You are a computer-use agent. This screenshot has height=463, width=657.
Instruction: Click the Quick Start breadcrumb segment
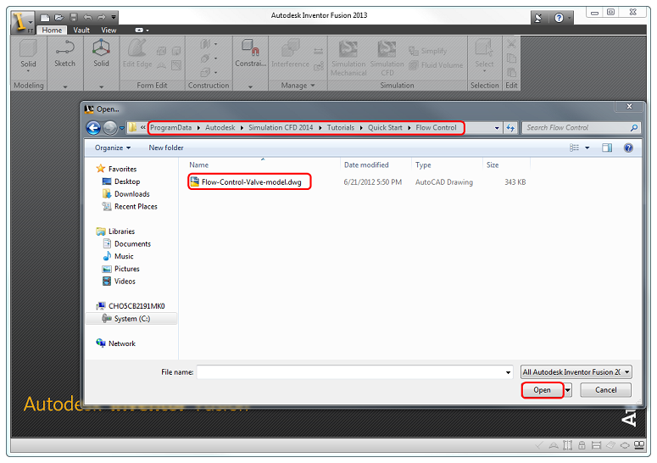(385, 127)
